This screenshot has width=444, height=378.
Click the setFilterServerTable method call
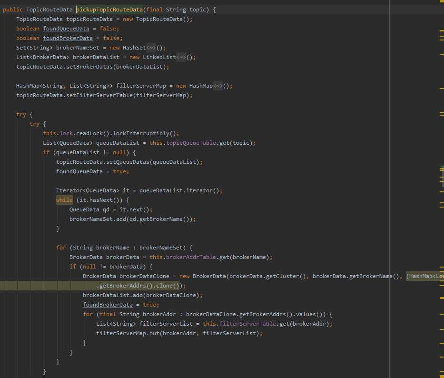point(99,95)
